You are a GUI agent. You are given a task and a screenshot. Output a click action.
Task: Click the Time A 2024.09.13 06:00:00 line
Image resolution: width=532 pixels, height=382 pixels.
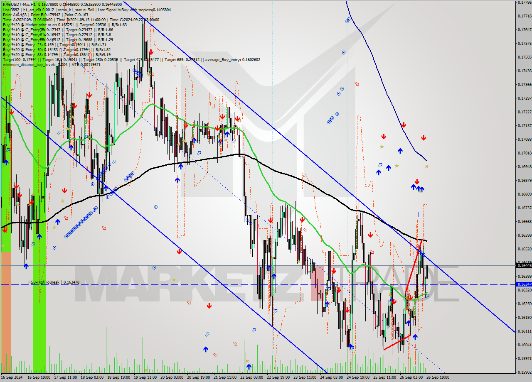pos(81,20)
